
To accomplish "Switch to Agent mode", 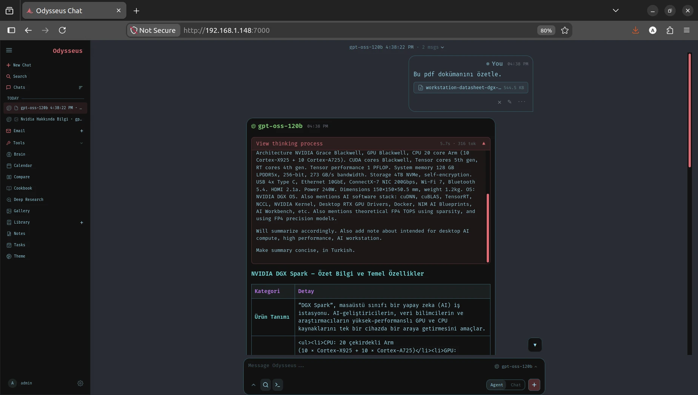I will pyautogui.click(x=497, y=385).
